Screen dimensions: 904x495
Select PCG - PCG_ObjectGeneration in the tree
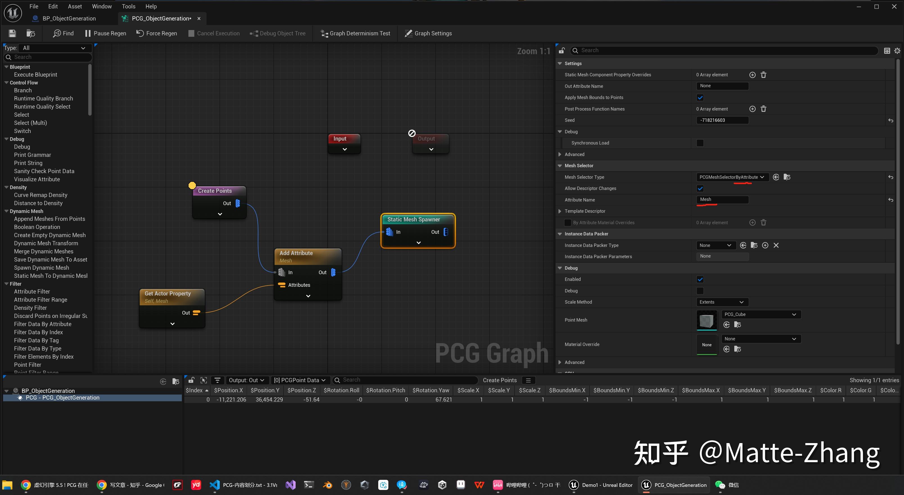point(63,398)
